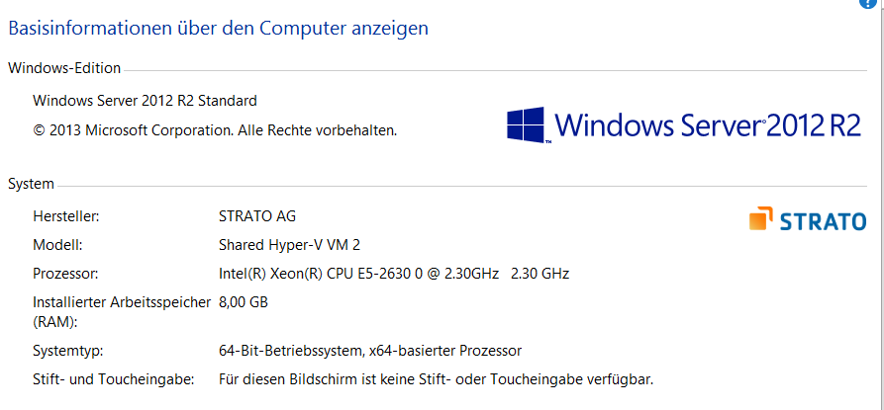Select the Windows-Edition section header

coord(64,68)
